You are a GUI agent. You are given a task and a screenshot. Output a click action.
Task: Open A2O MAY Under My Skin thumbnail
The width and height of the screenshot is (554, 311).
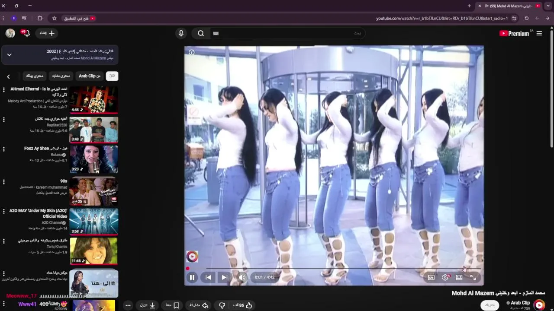(93, 222)
